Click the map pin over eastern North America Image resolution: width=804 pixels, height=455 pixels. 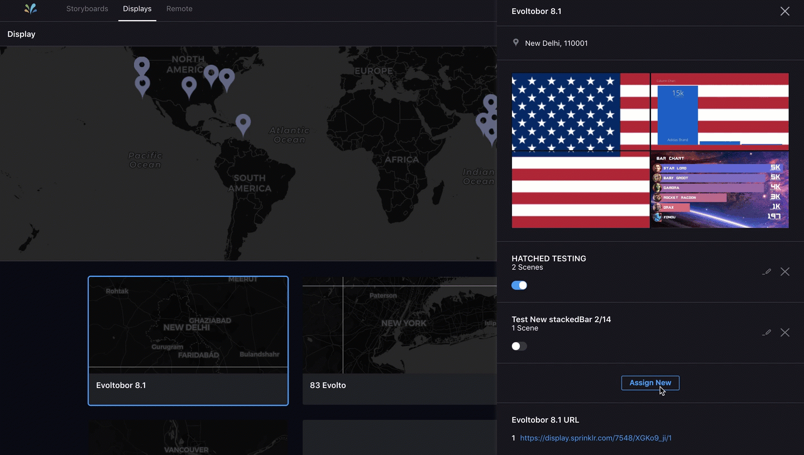pyautogui.click(x=227, y=78)
